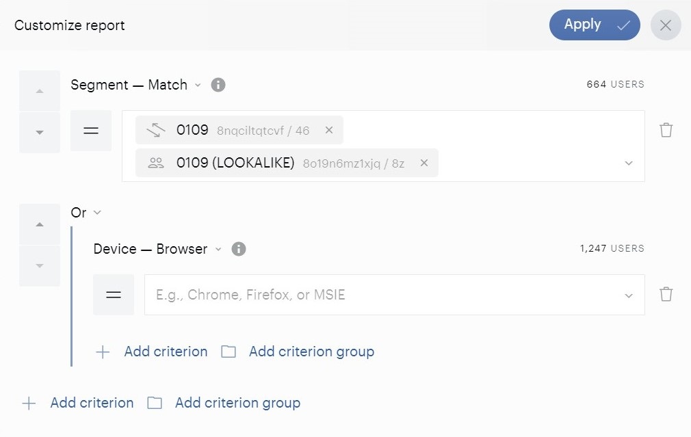Move the Segment — Match criterion up
The width and height of the screenshot is (691, 437).
[40, 91]
